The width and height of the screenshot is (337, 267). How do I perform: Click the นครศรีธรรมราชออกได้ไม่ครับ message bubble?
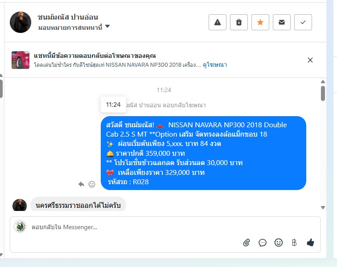pos(78,205)
